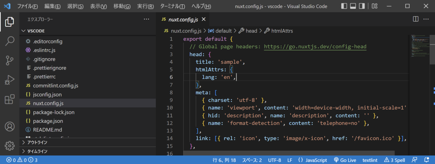This screenshot has height=164, width=435.
Task: Open the Explorer view in activity bar
Action: tap(10, 22)
